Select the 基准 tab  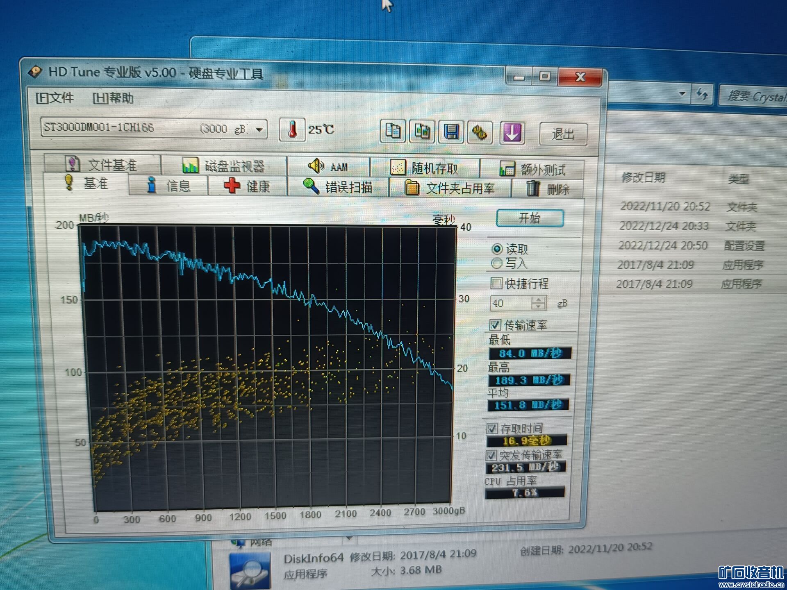coord(86,183)
